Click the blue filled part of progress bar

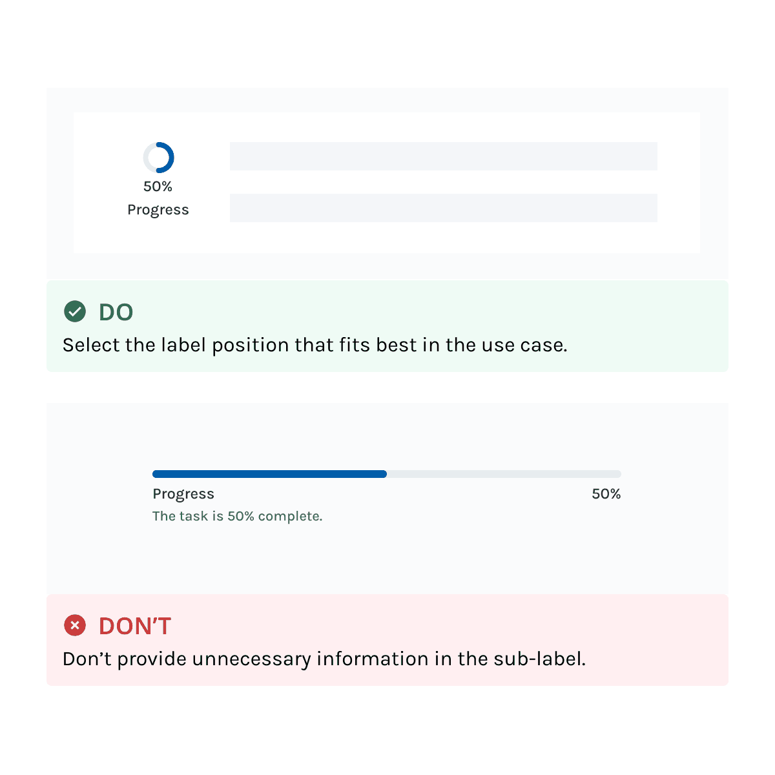point(269,474)
